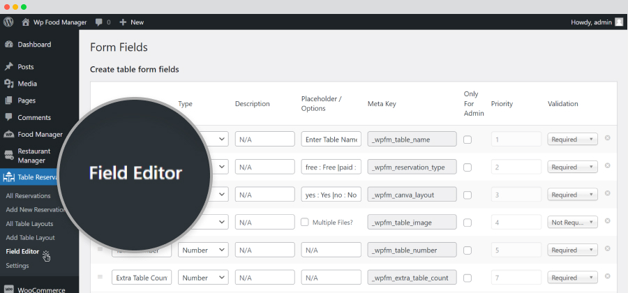Toggle Only For Admin for _wpfm_table_name

click(x=468, y=140)
